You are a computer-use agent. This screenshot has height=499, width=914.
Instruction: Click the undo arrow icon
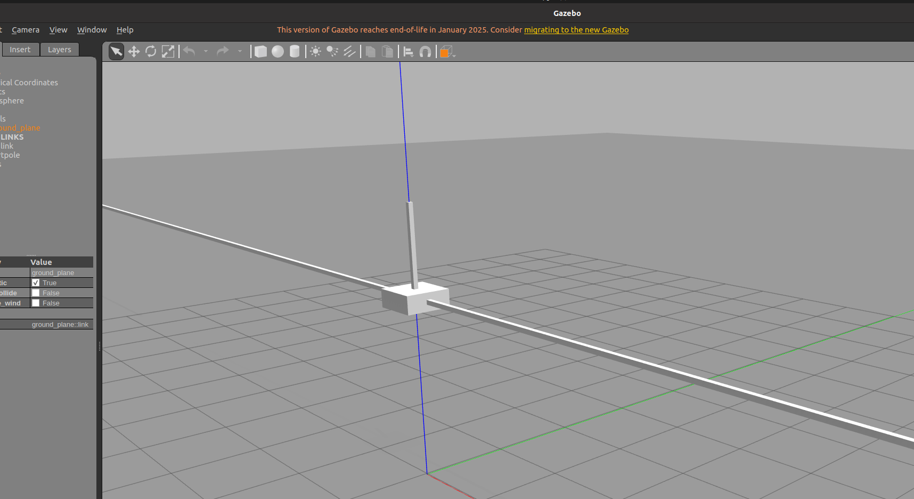pos(190,51)
